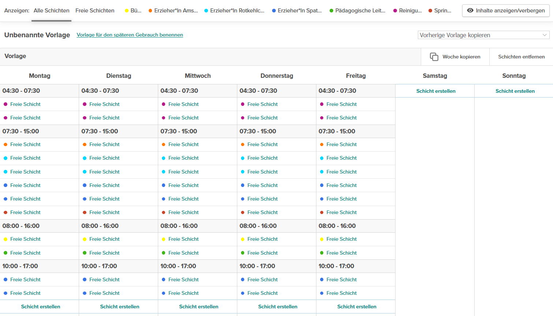
Task: Open yellow Freie Schicht on Donnerstag 08:00
Action: pos(262,239)
